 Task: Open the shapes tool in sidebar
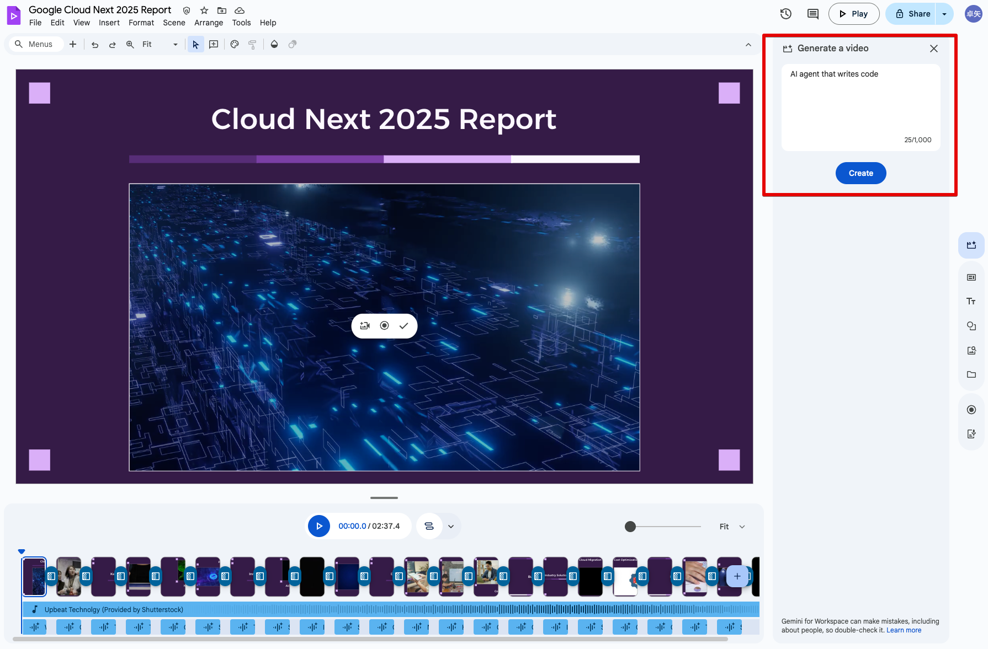(x=971, y=326)
